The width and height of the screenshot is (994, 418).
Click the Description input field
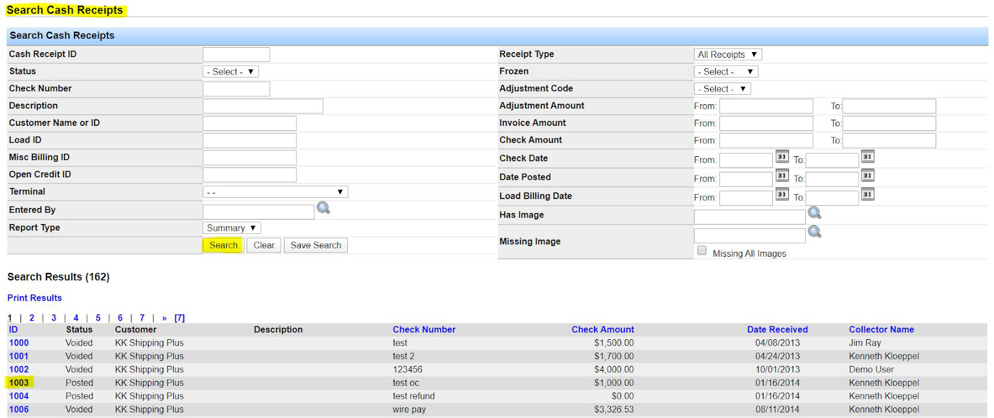(263, 106)
